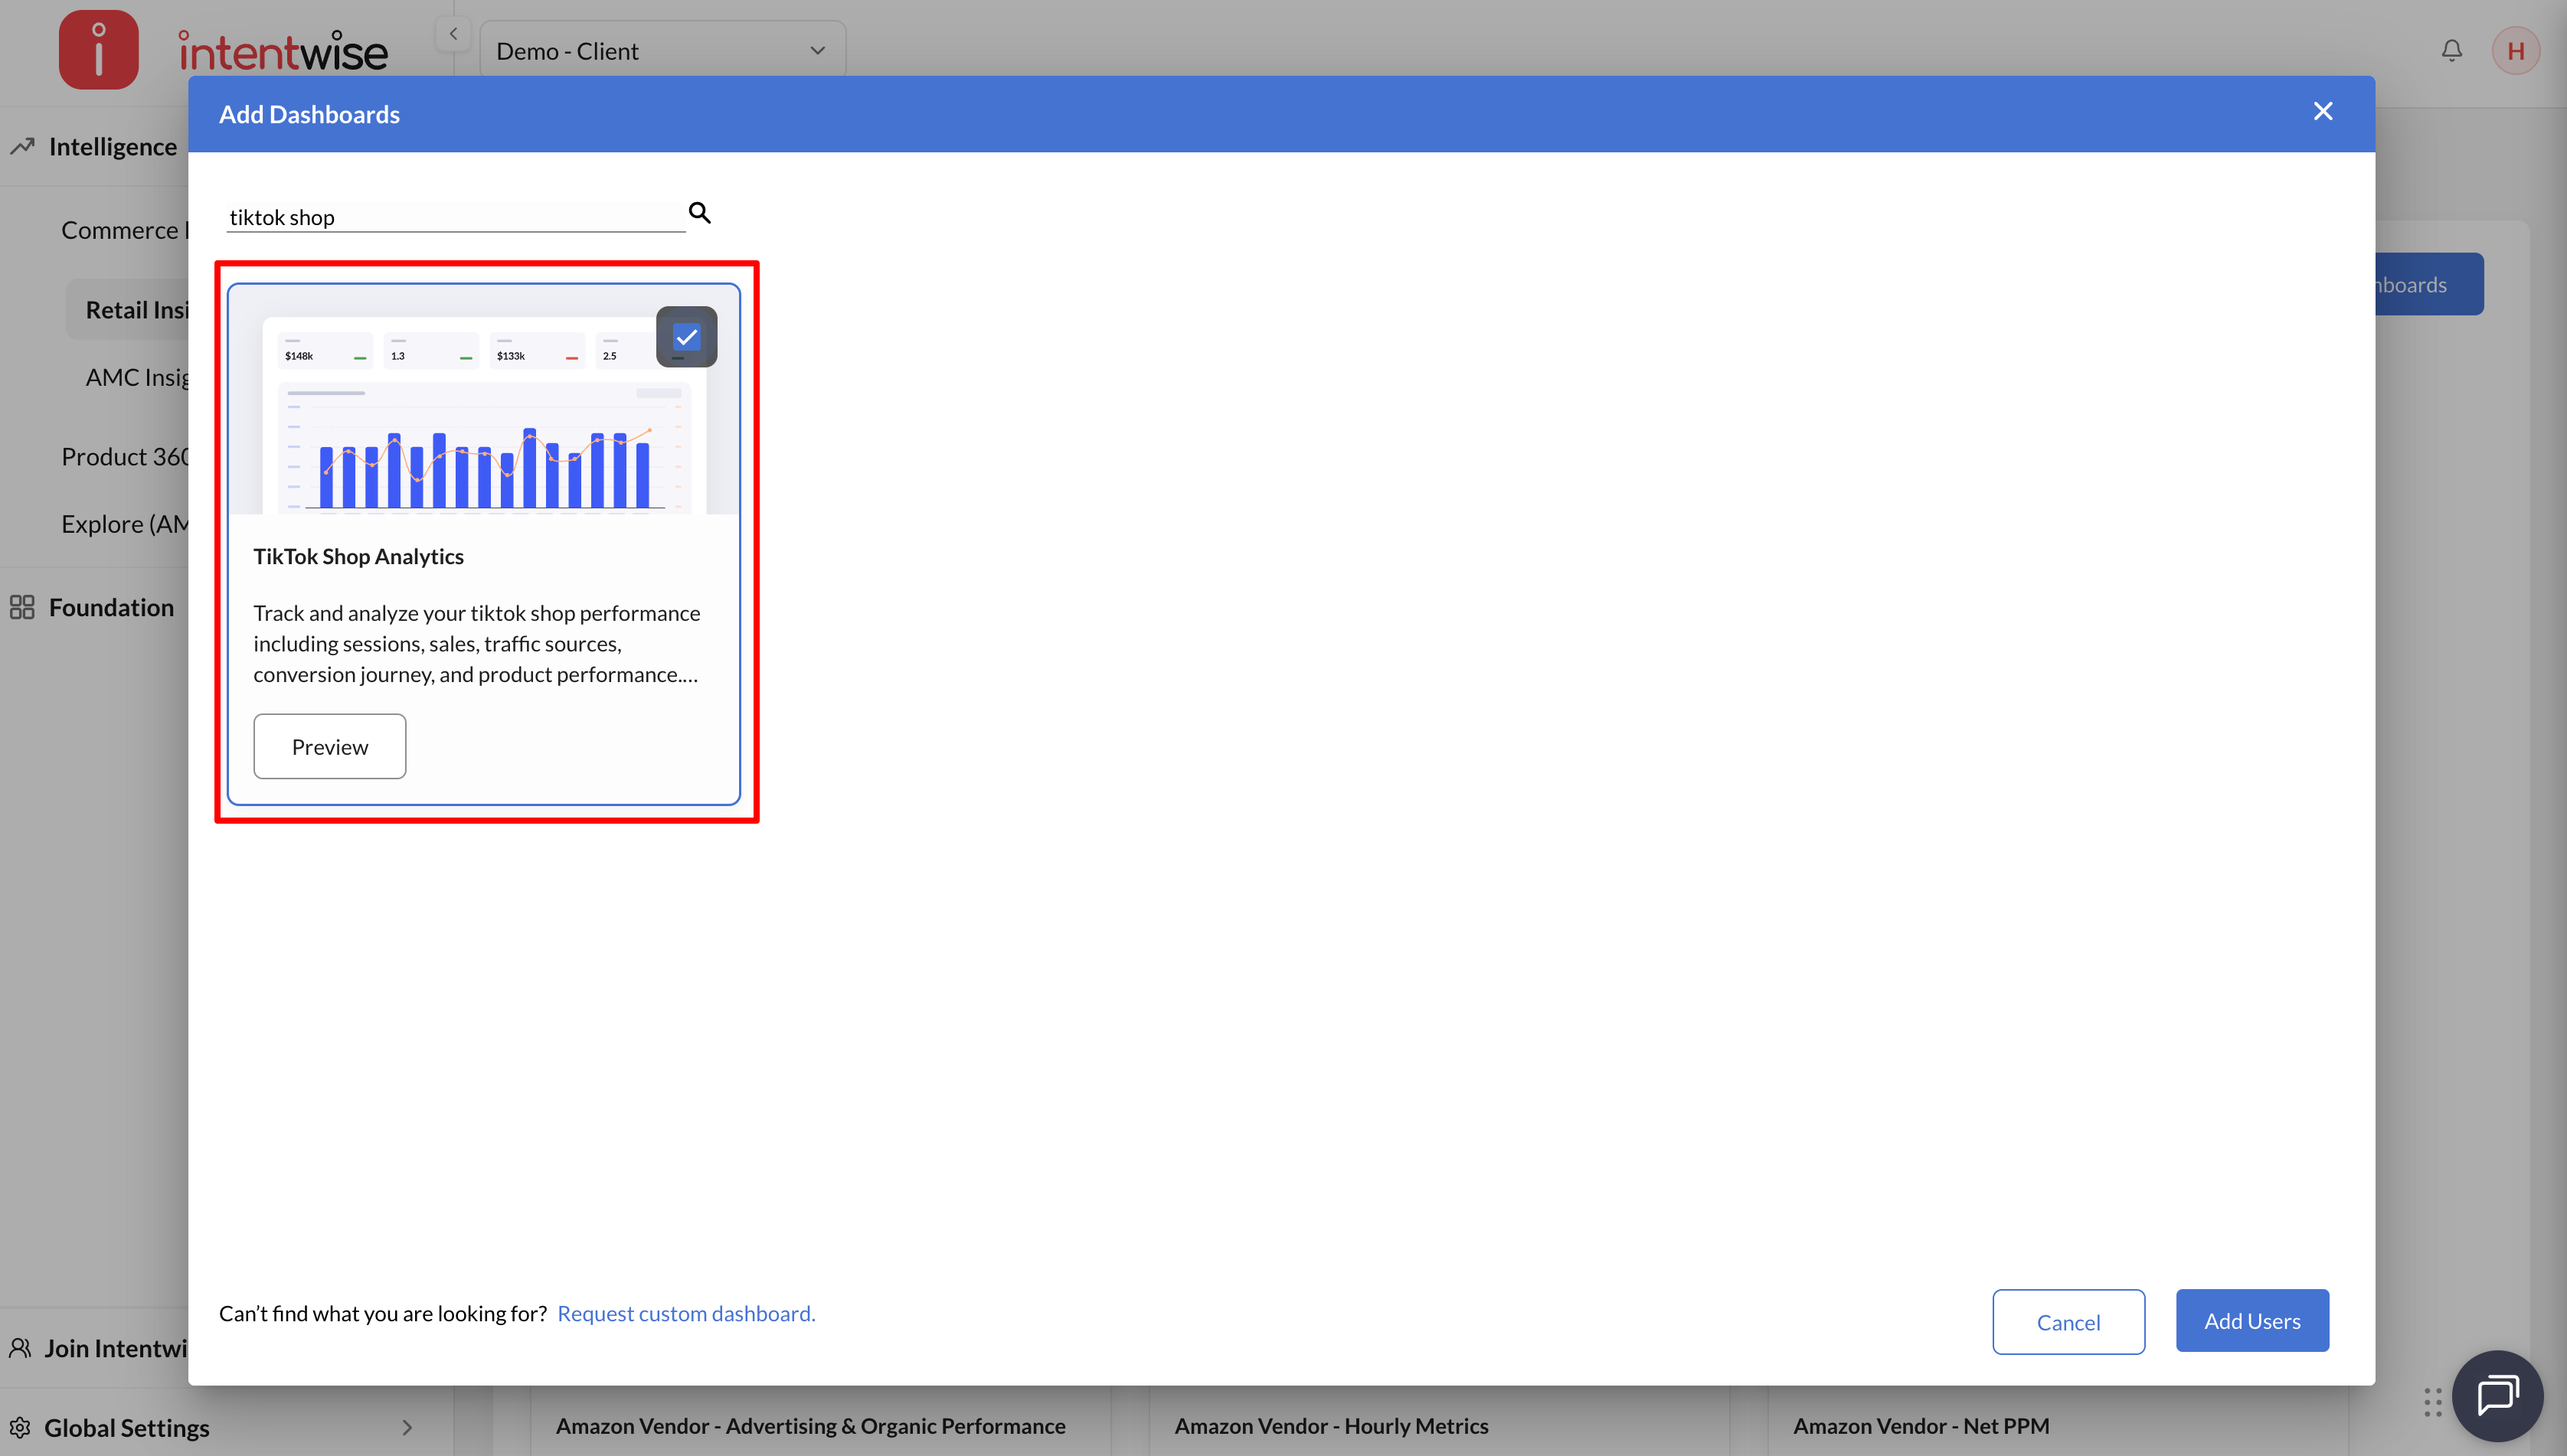Click the Intelligence trend icon
Viewport: 2567px width, 1456px height.
22,146
